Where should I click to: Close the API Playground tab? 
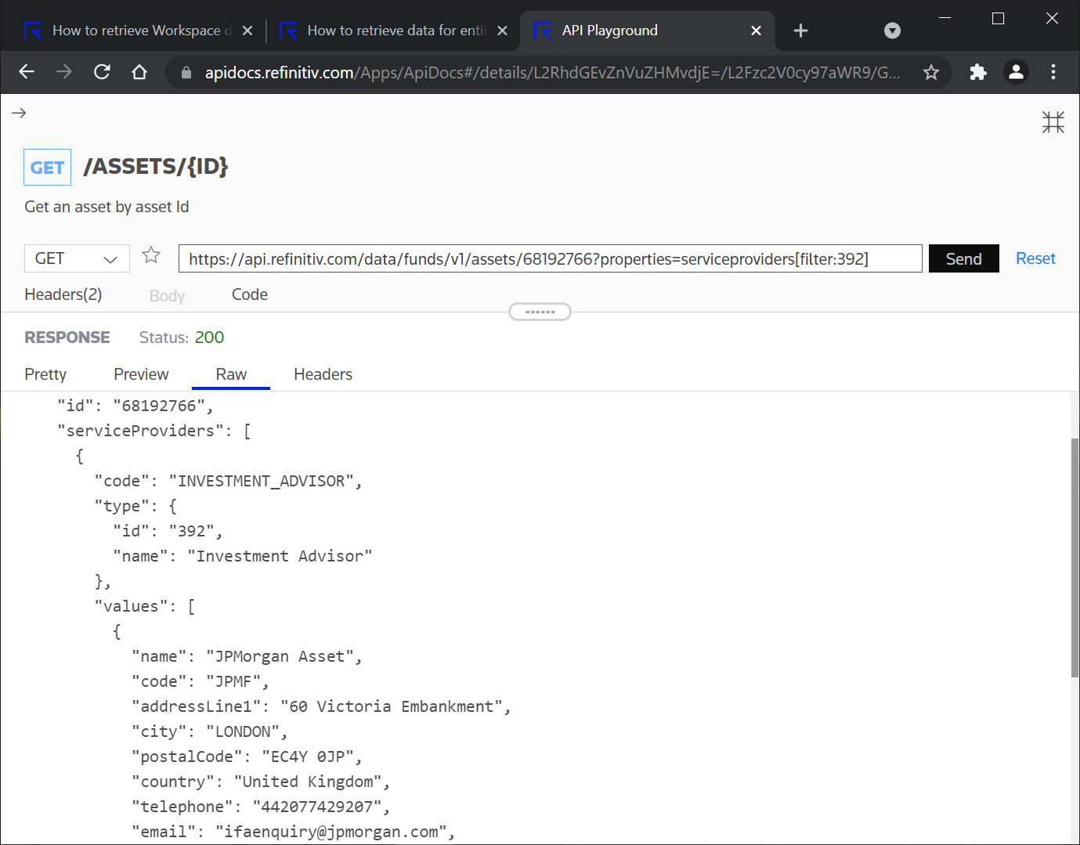pyautogui.click(x=756, y=31)
